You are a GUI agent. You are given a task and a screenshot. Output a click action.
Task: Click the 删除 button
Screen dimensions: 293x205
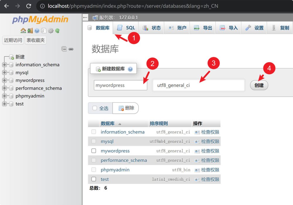[126, 108]
